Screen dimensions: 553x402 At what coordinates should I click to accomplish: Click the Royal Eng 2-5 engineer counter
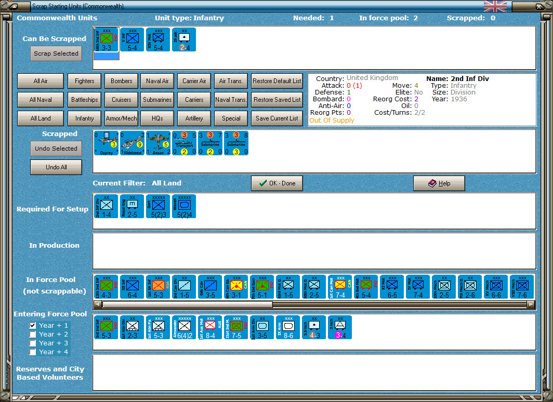[x=132, y=207]
